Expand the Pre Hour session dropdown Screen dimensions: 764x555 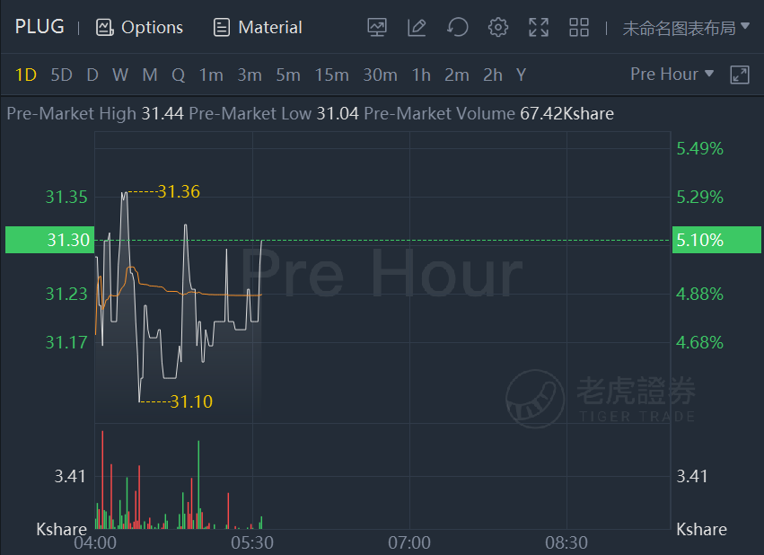(x=672, y=74)
